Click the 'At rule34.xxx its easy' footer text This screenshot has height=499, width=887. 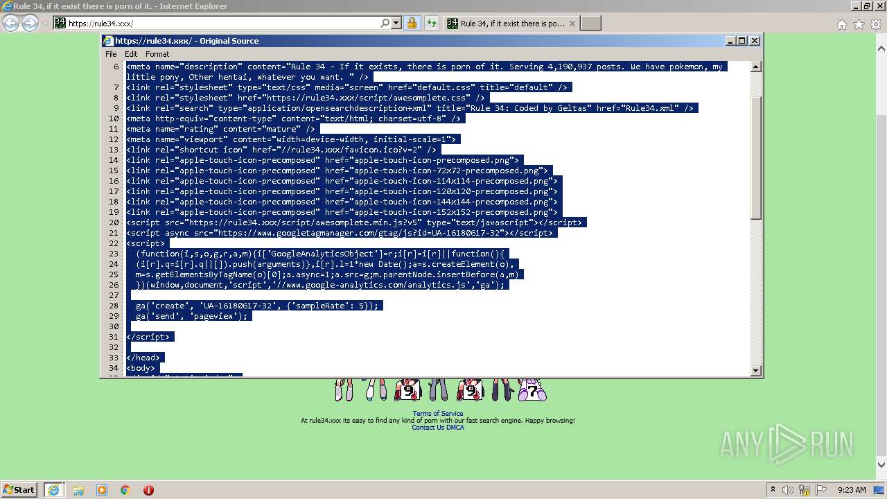tap(438, 421)
